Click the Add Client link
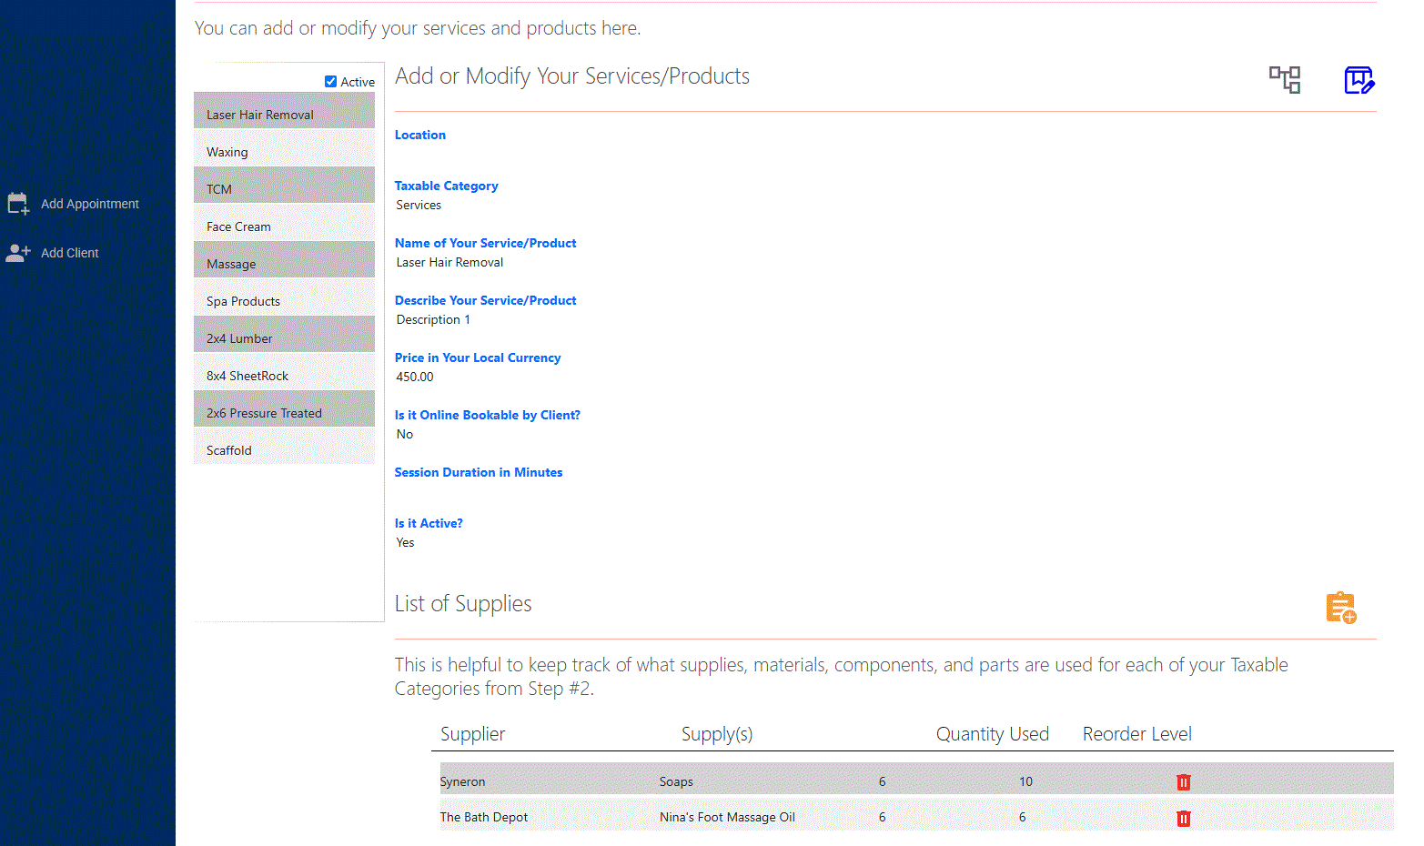This screenshot has width=1424, height=846. click(70, 253)
